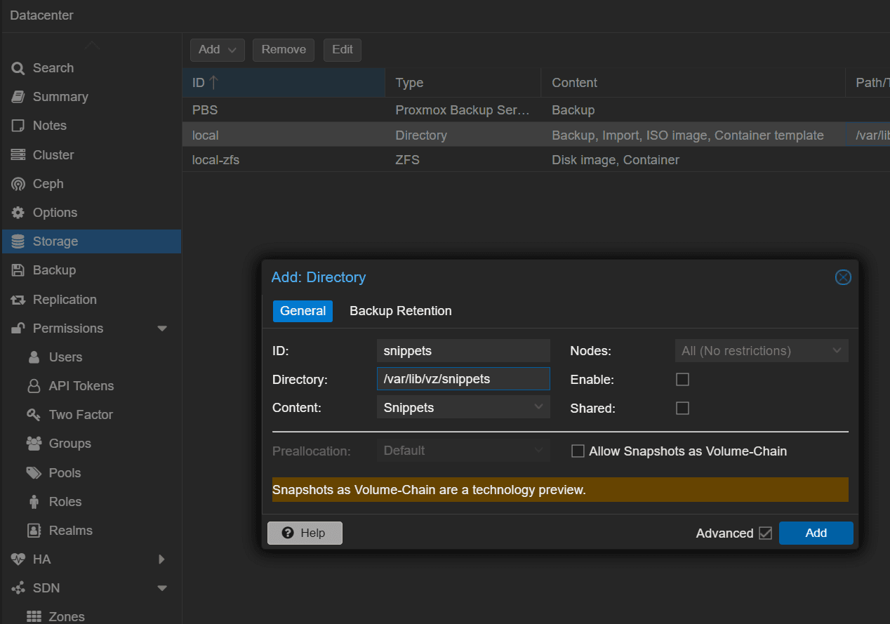Open the Ceph icon in sidebar
The width and height of the screenshot is (890, 624).
[18, 184]
